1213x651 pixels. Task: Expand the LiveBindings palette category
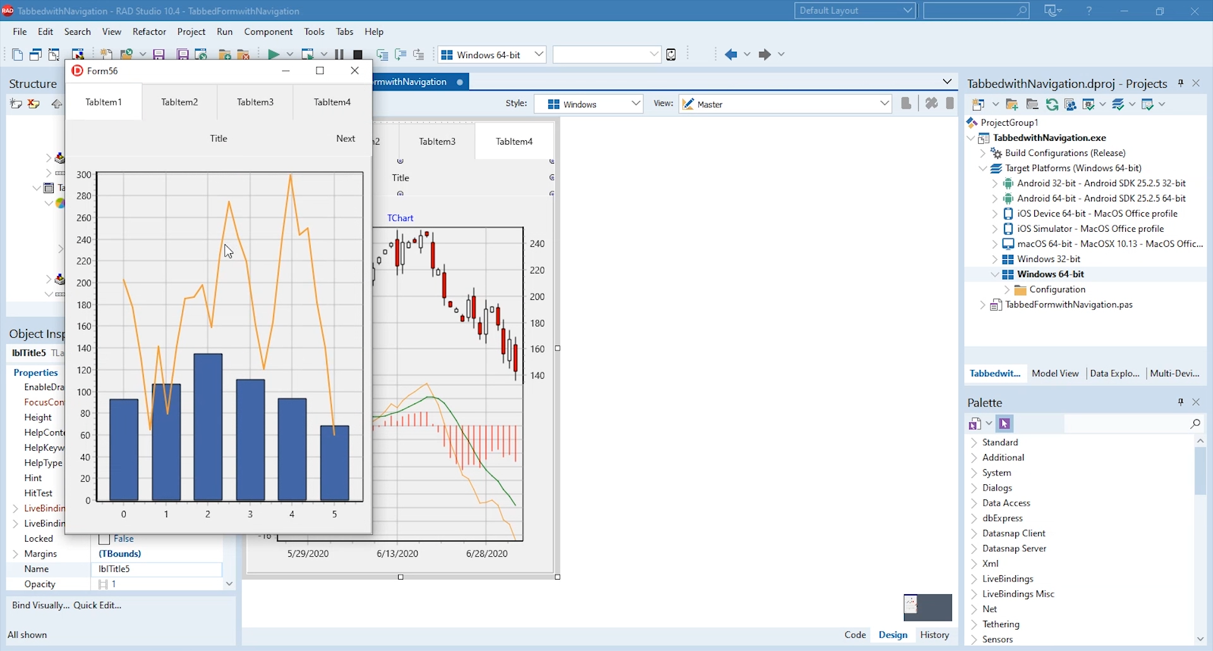point(974,579)
